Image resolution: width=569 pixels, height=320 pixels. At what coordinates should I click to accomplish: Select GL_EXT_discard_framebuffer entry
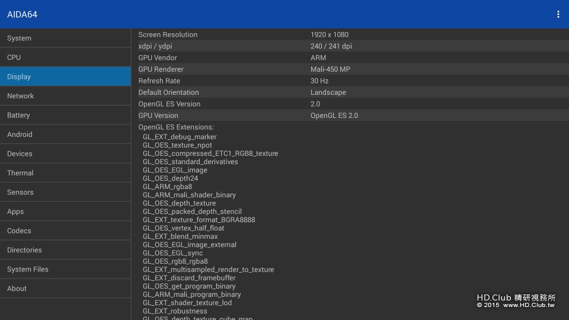pyautogui.click(x=189, y=278)
